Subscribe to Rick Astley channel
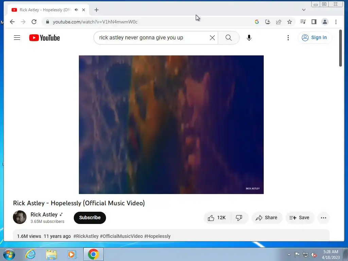This screenshot has width=348, height=261. (x=90, y=218)
